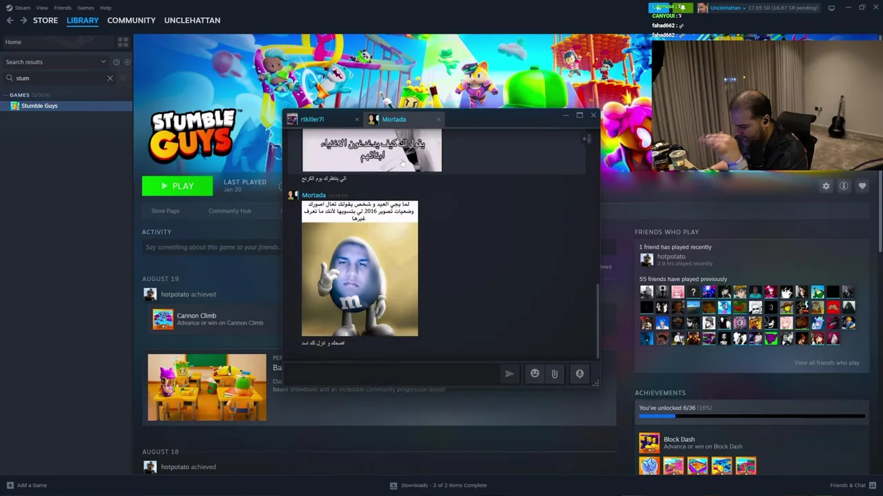This screenshot has width=883, height=496.
Task: Launch Stumble Guys with PLAY button
Action: 177,186
